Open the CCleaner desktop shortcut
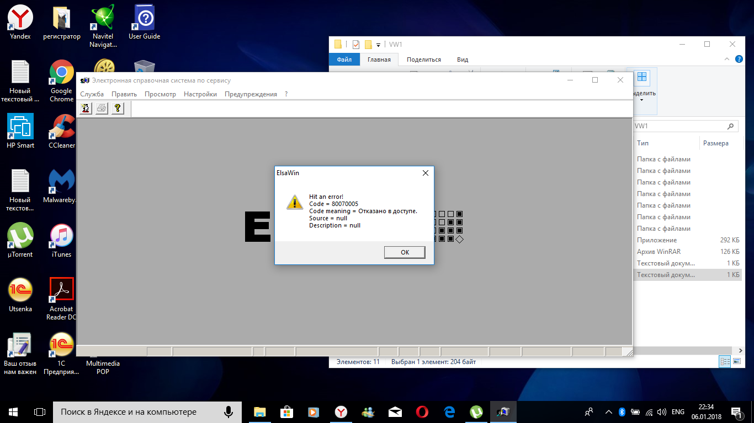This screenshot has height=423, width=754. [x=61, y=132]
